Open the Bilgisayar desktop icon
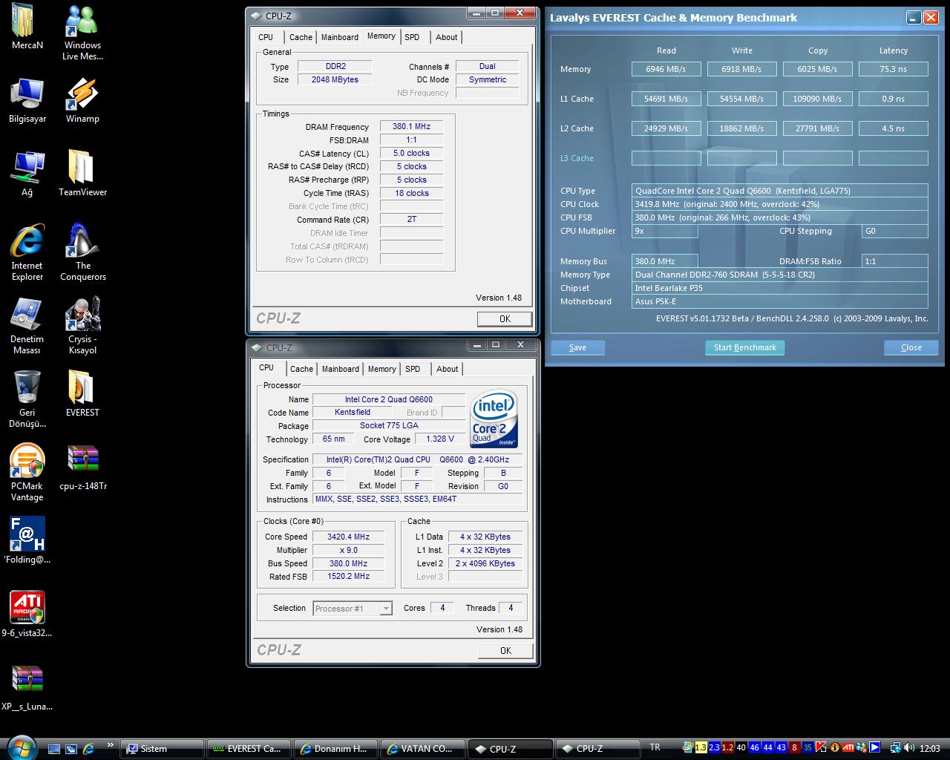This screenshot has height=760, width=950. (x=27, y=101)
